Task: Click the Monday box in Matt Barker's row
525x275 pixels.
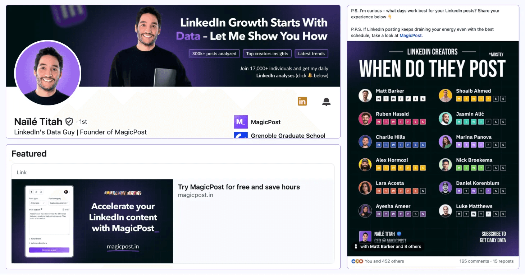Action: point(378,99)
